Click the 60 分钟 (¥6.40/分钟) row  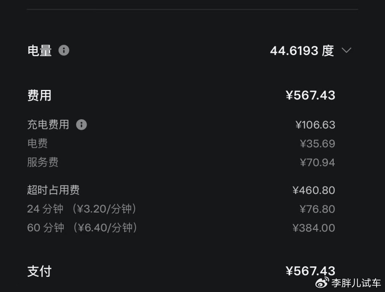83,228
